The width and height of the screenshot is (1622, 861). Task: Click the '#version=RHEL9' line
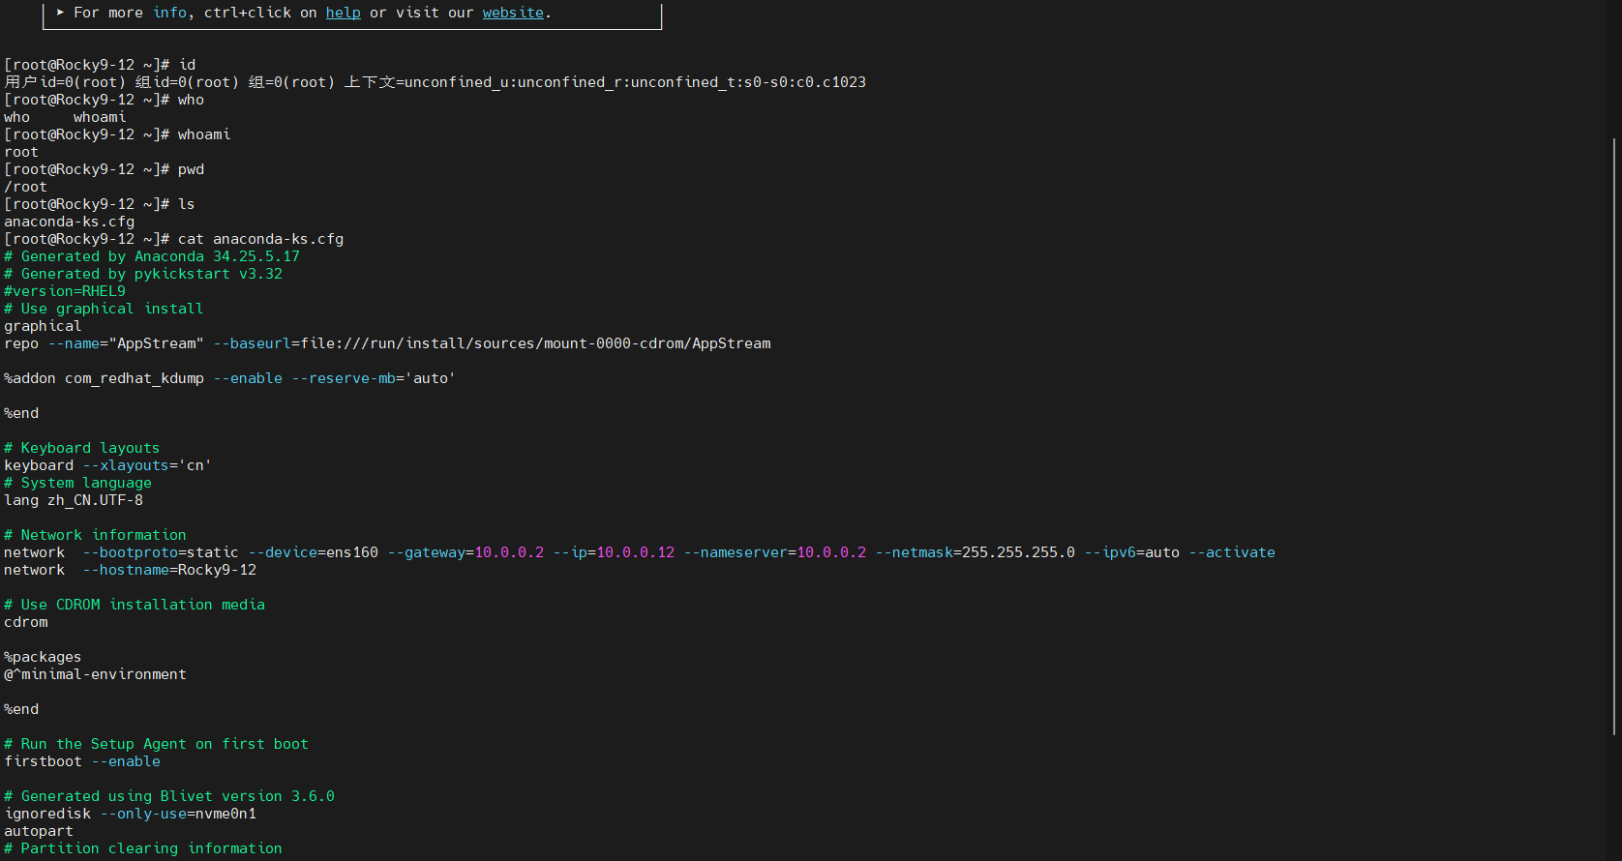point(65,291)
